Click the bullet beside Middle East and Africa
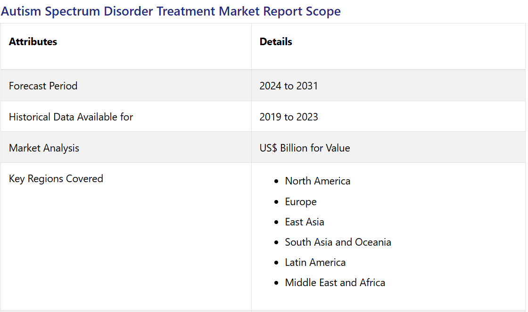The height and width of the screenshot is (312, 528). (276, 283)
